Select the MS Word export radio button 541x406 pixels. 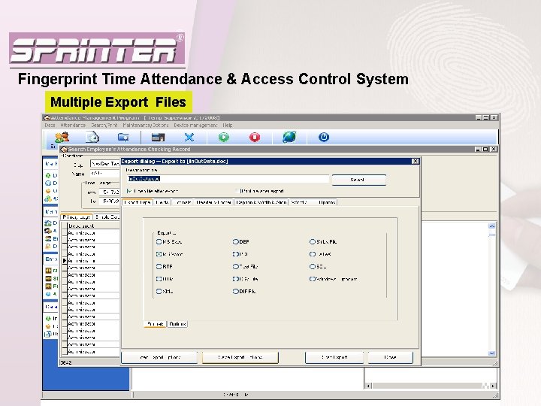click(x=159, y=254)
